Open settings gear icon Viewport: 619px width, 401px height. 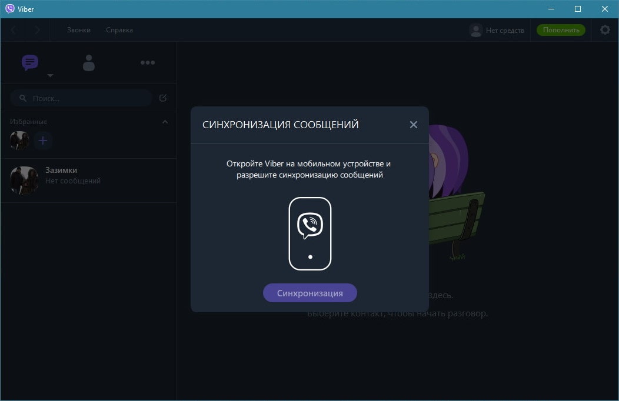pyautogui.click(x=605, y=30)
